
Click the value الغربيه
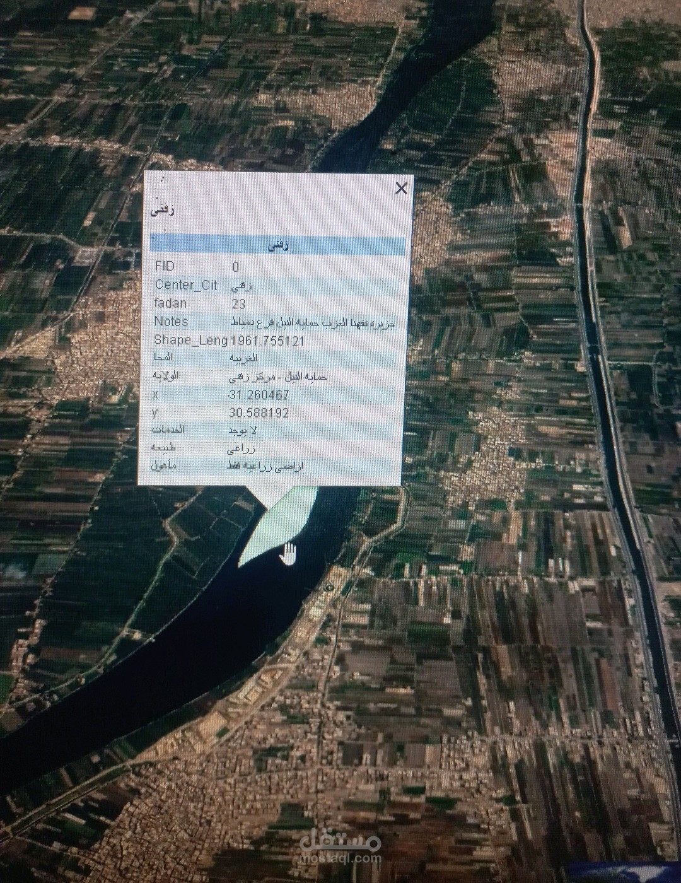coord(243,358)
